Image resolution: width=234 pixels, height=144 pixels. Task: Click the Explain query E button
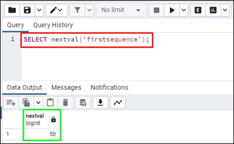198,10
